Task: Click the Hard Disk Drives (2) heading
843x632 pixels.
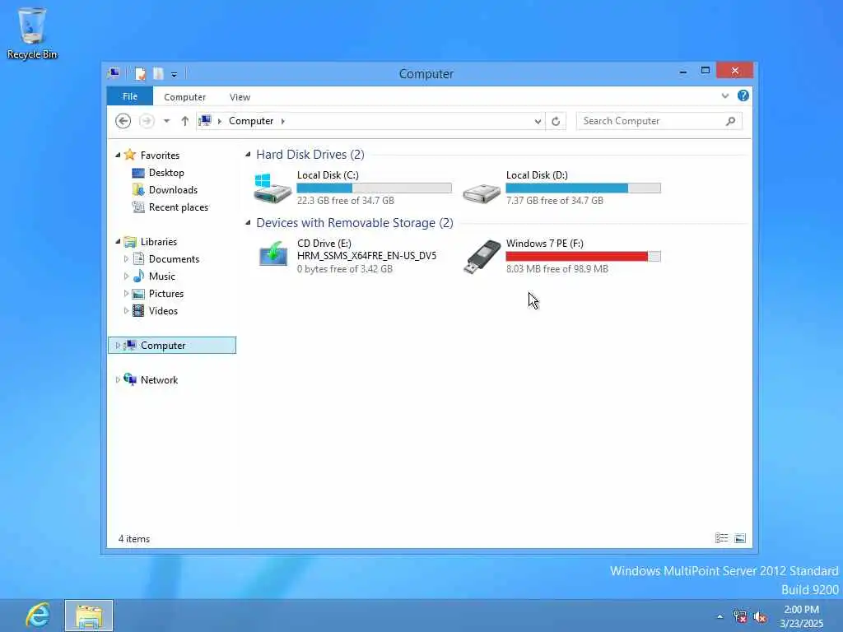Action: pos(310,154)
